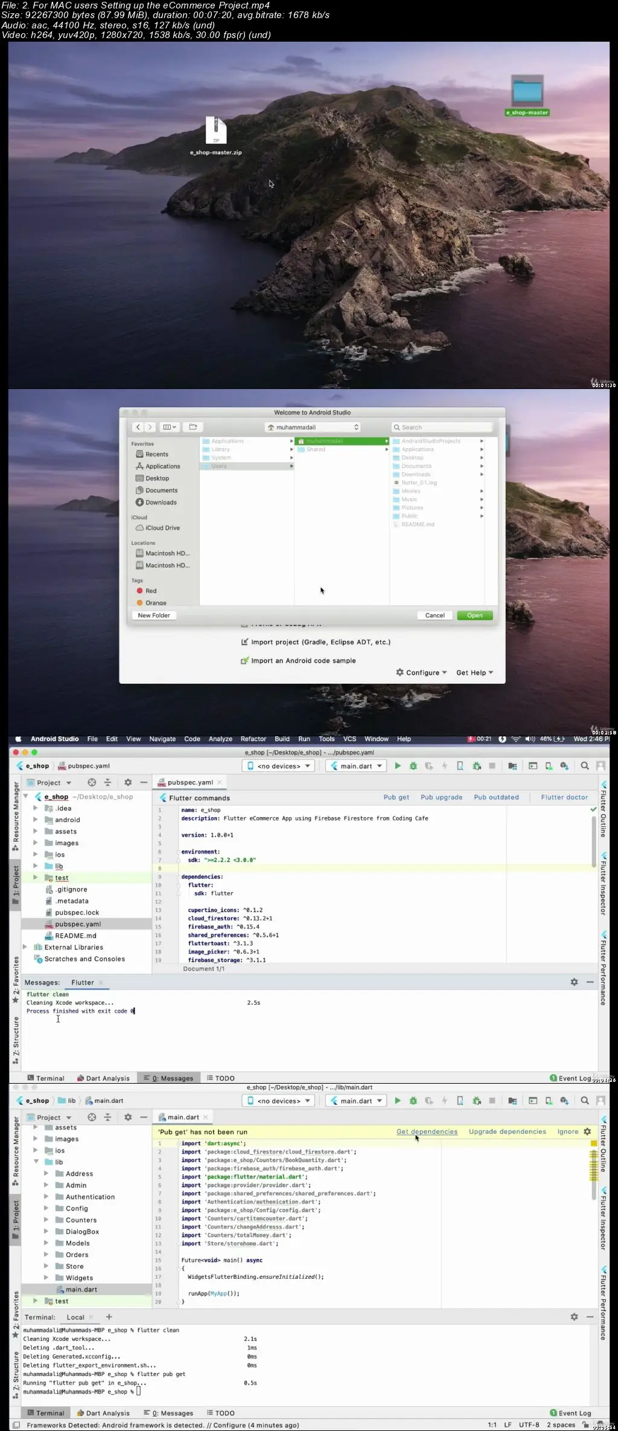The height and width of the screenshot is (1431, 618).
Task: Choose the Red tag in dialog sidebar
Action: [x=147, y=591]
